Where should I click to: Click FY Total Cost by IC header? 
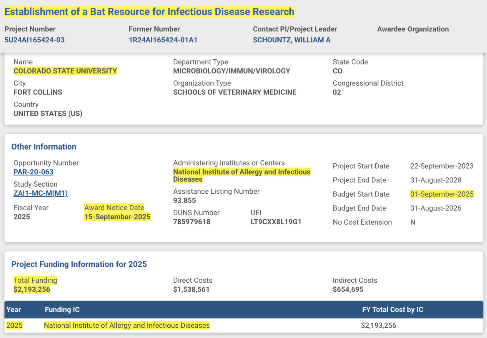tap(392, 309)
